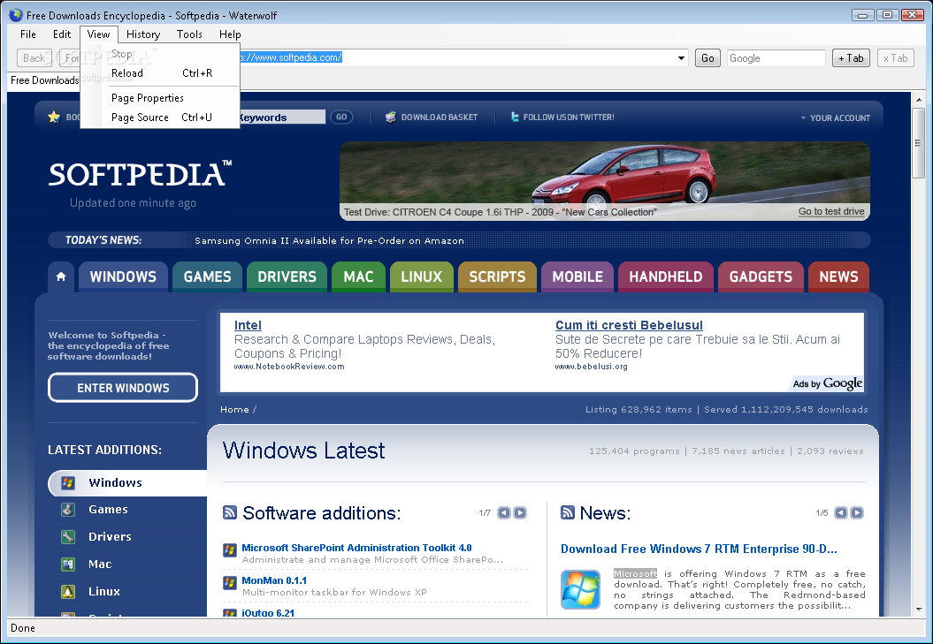Go to previous page of Software additions
This screenshot has width=933, height=644.
coord(504,512)
